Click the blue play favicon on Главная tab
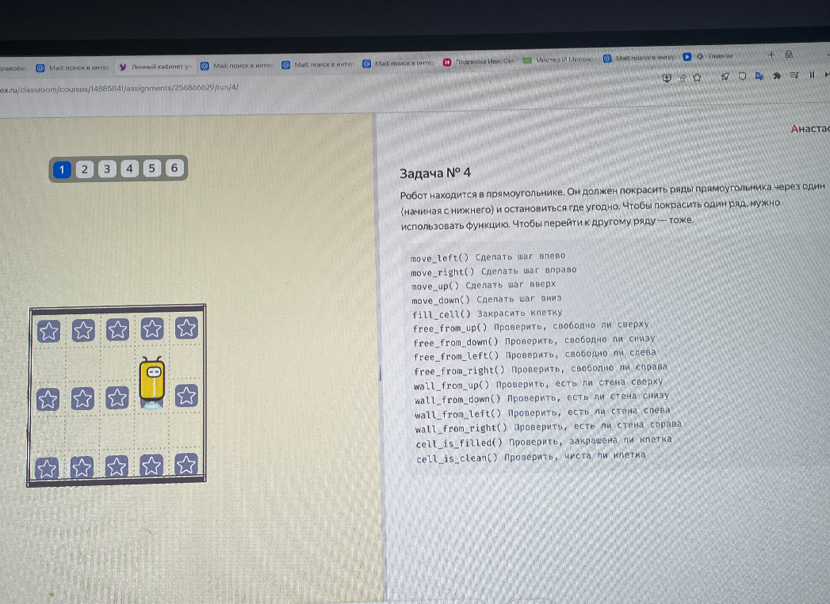The width and height of the screenshot is (830, 604). coord(687,56)
